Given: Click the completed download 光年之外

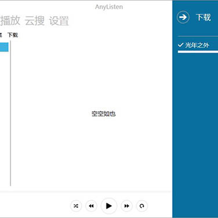Looking at the screenshot, I should (194, 45).
